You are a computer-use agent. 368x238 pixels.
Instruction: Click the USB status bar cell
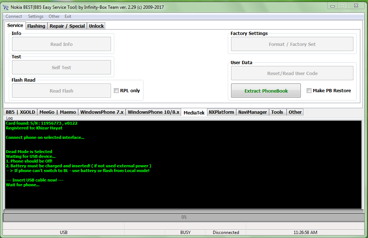(x=64, y=233)
